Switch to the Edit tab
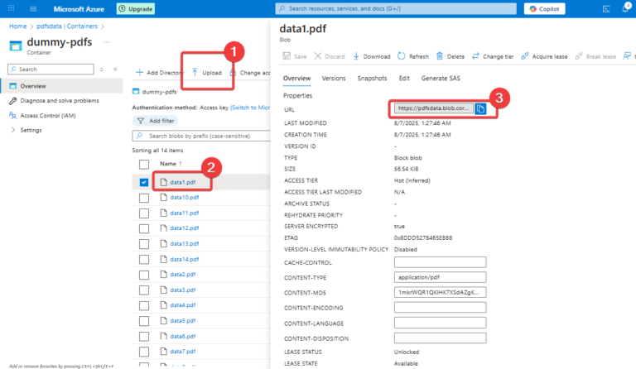This screenshot has width=636, height=369. tap(404, 78)
